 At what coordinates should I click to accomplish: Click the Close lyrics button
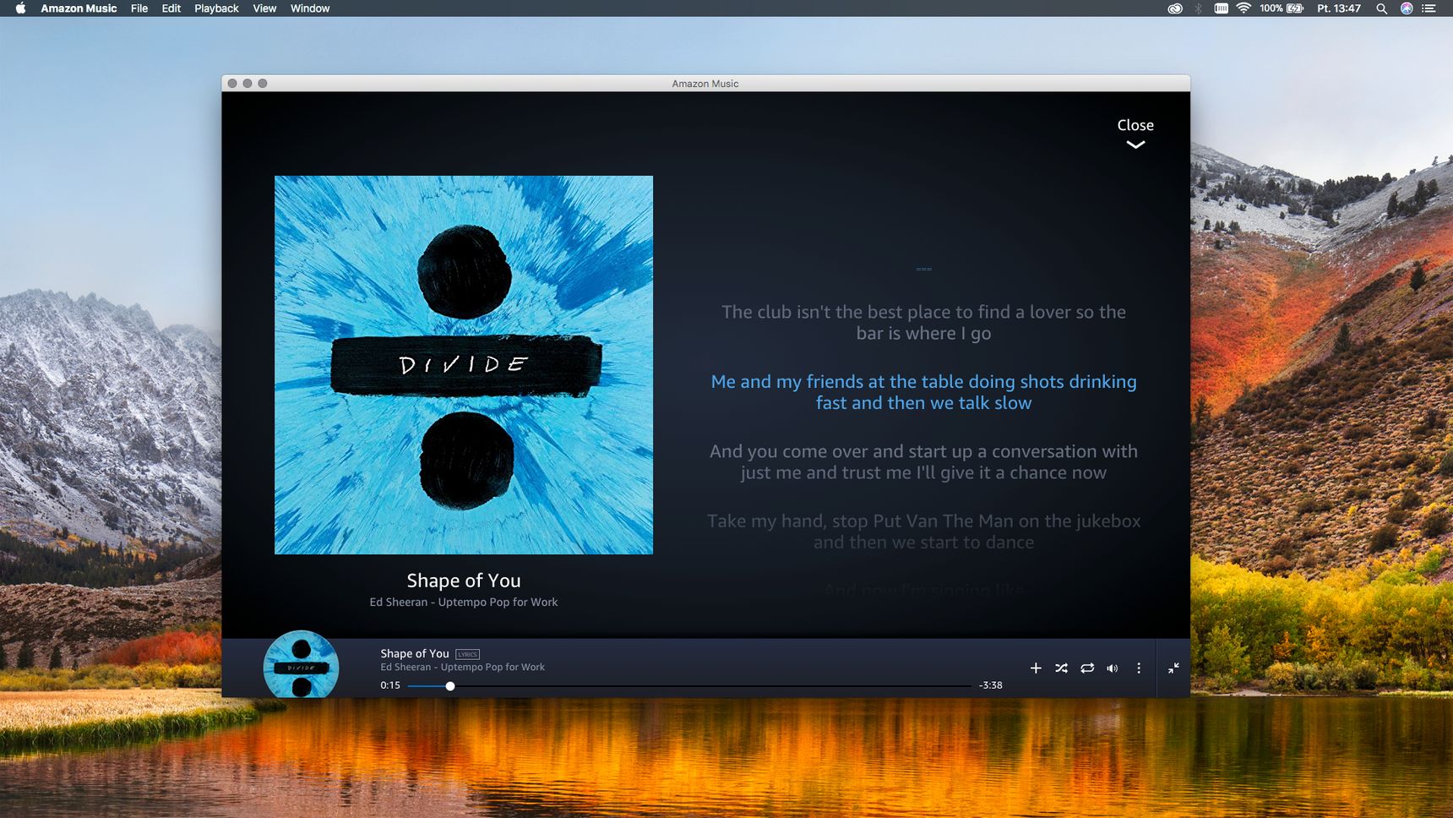1135,125
